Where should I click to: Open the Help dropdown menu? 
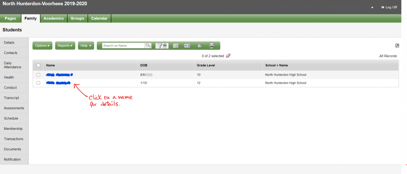(x=86, y=46)
